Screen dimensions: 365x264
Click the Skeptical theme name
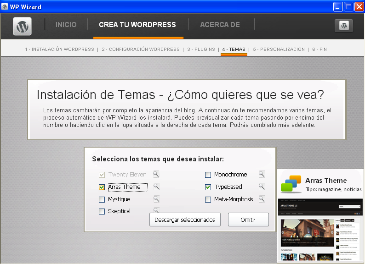[119, 211]
